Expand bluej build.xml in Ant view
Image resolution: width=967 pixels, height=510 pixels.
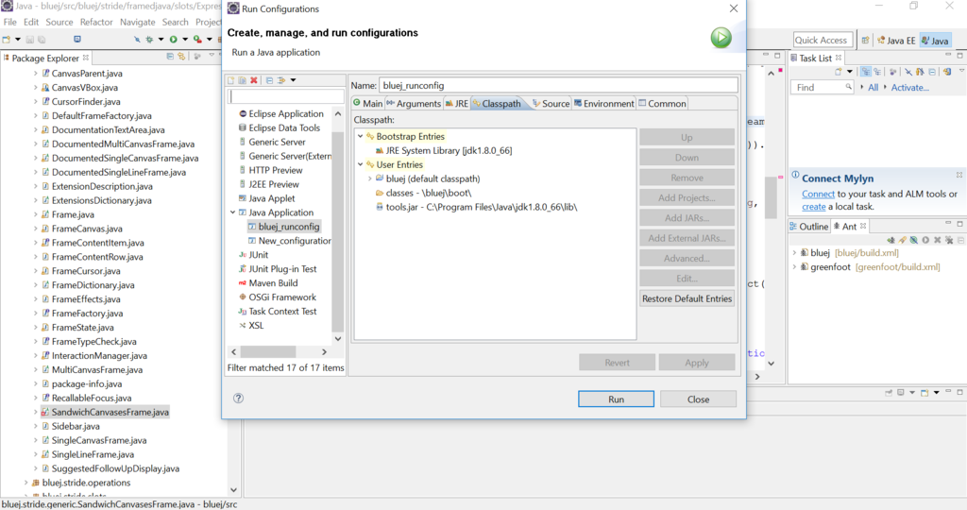pos(794,253)
